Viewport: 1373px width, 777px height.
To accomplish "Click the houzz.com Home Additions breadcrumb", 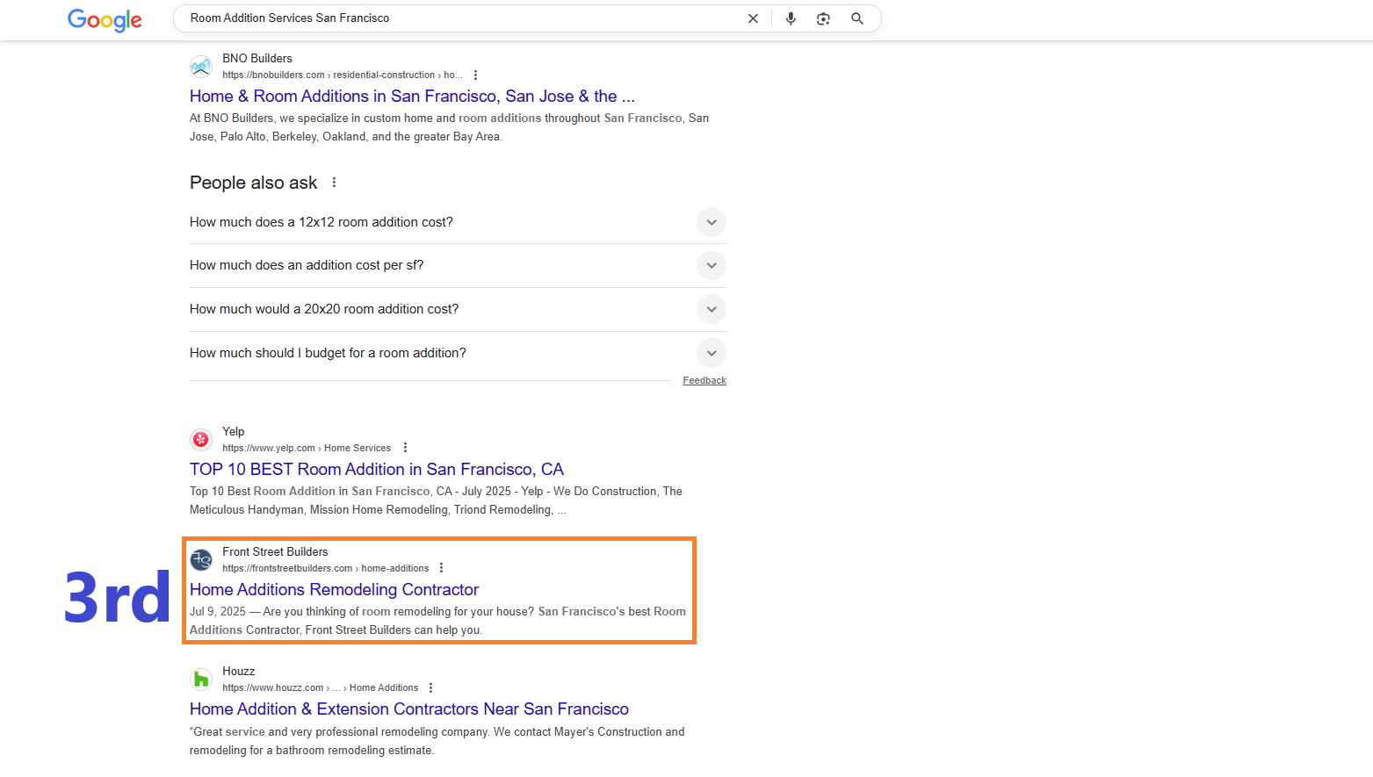I will [321, 688].
